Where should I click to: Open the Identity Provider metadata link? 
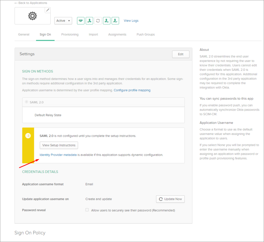tap(58, 155)
